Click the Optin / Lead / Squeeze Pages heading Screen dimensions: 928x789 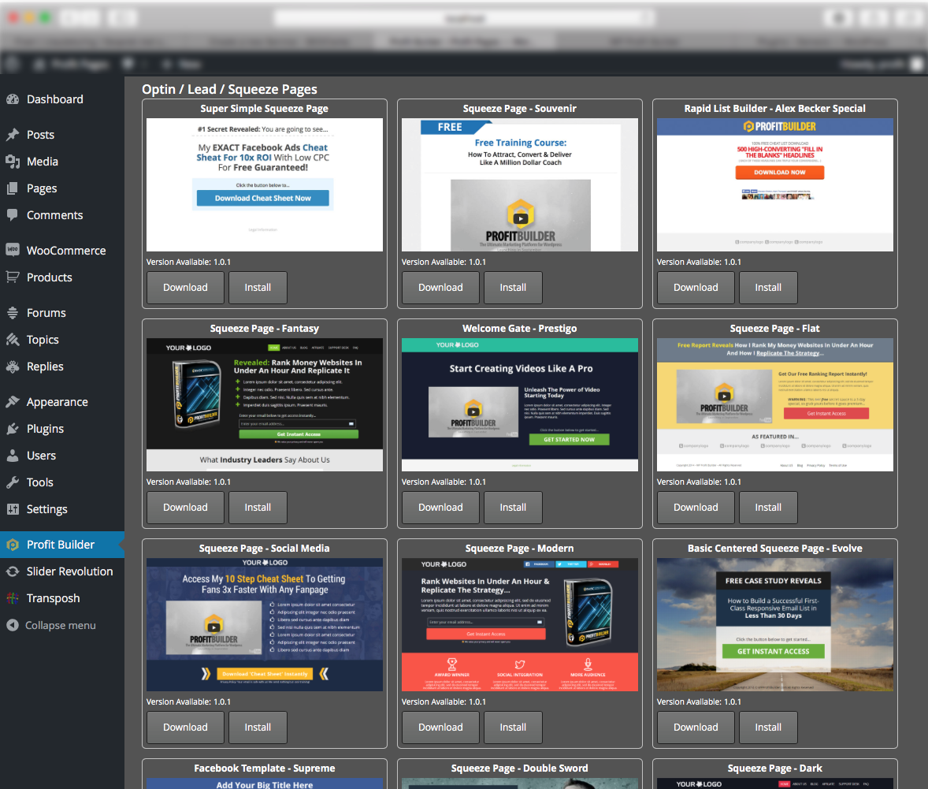pos(229,89)
